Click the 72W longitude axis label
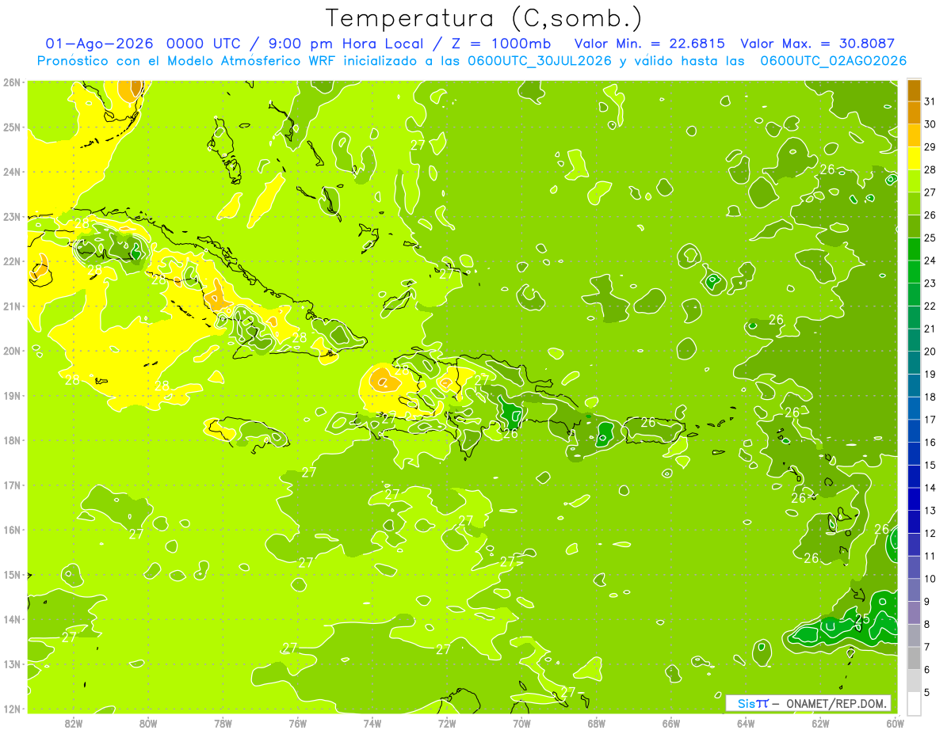 tap(447, 723)
